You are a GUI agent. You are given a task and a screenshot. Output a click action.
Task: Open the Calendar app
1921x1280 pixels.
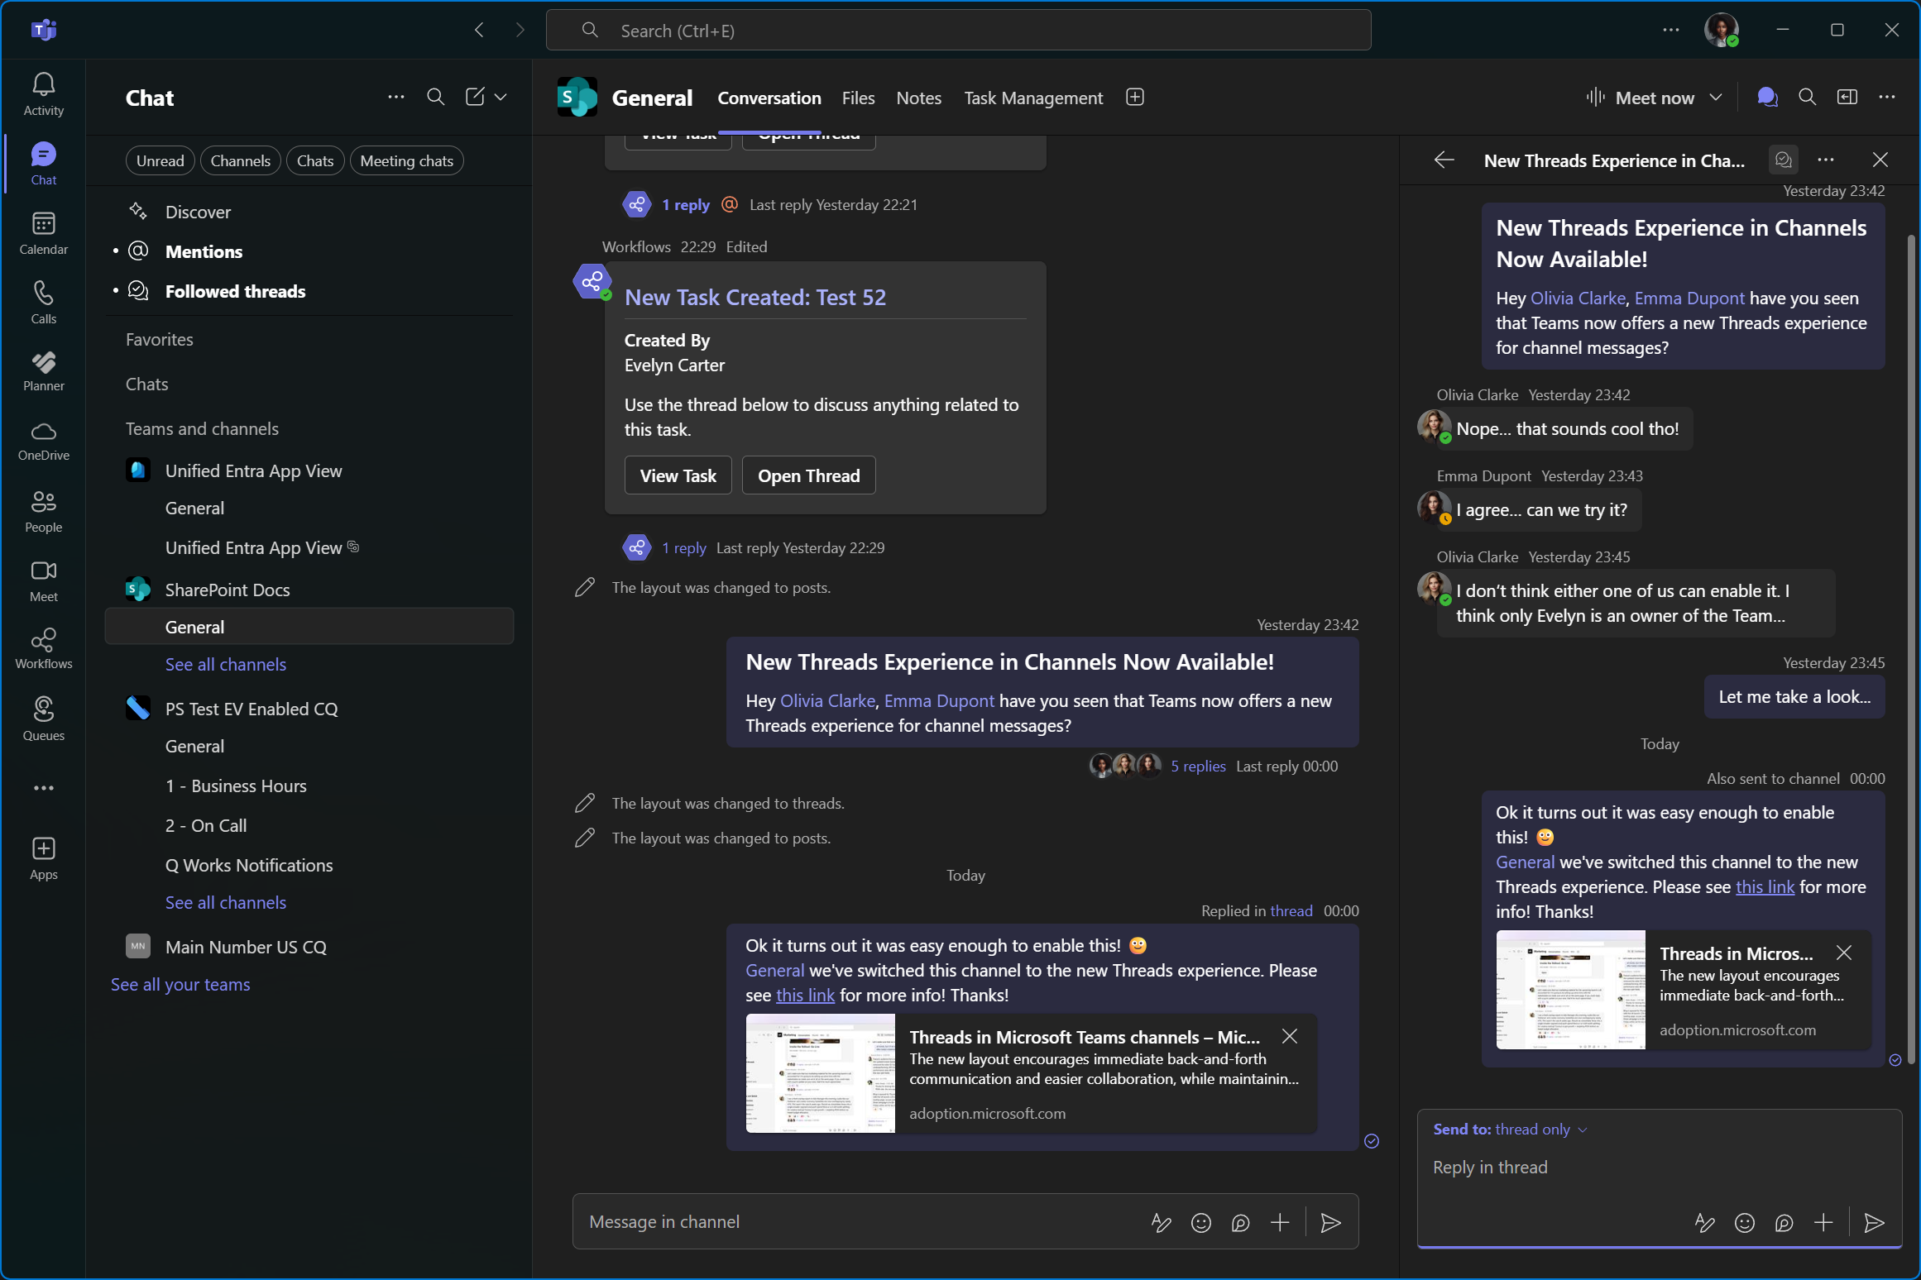pos(43,233)
